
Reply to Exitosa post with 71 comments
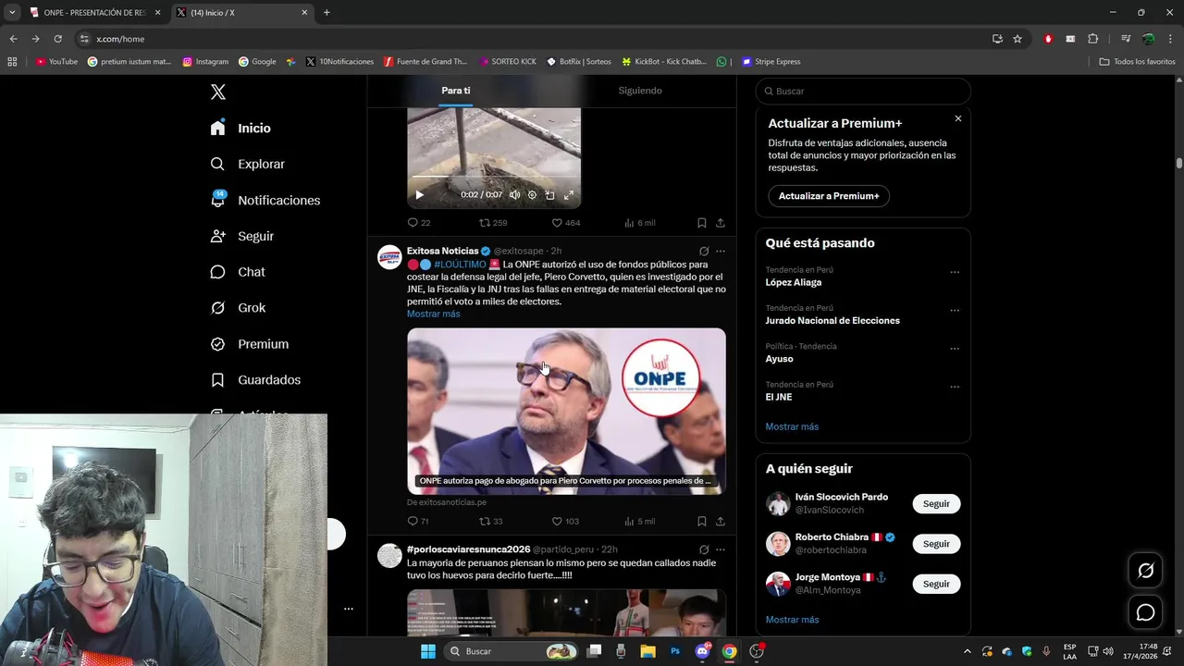coord(418,522)
